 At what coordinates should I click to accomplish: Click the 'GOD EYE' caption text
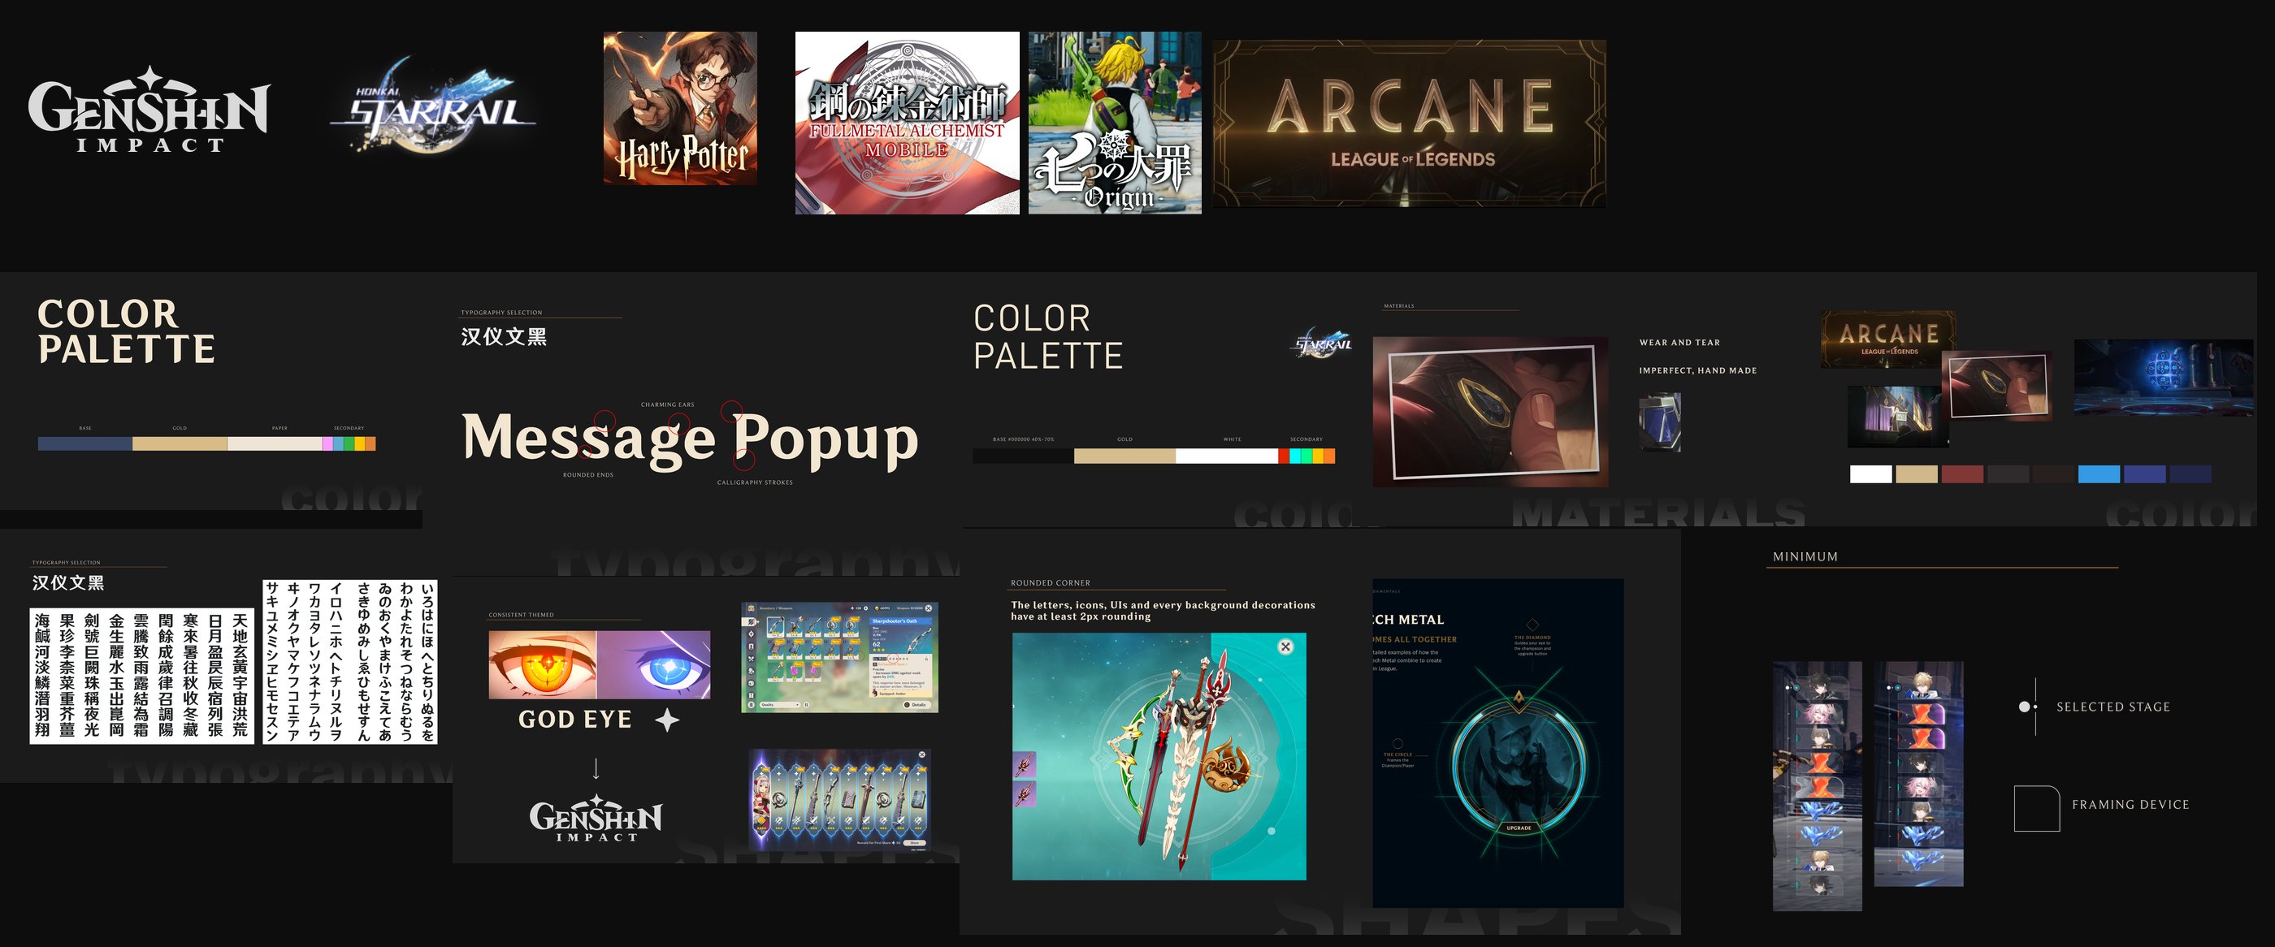point(575,720)
